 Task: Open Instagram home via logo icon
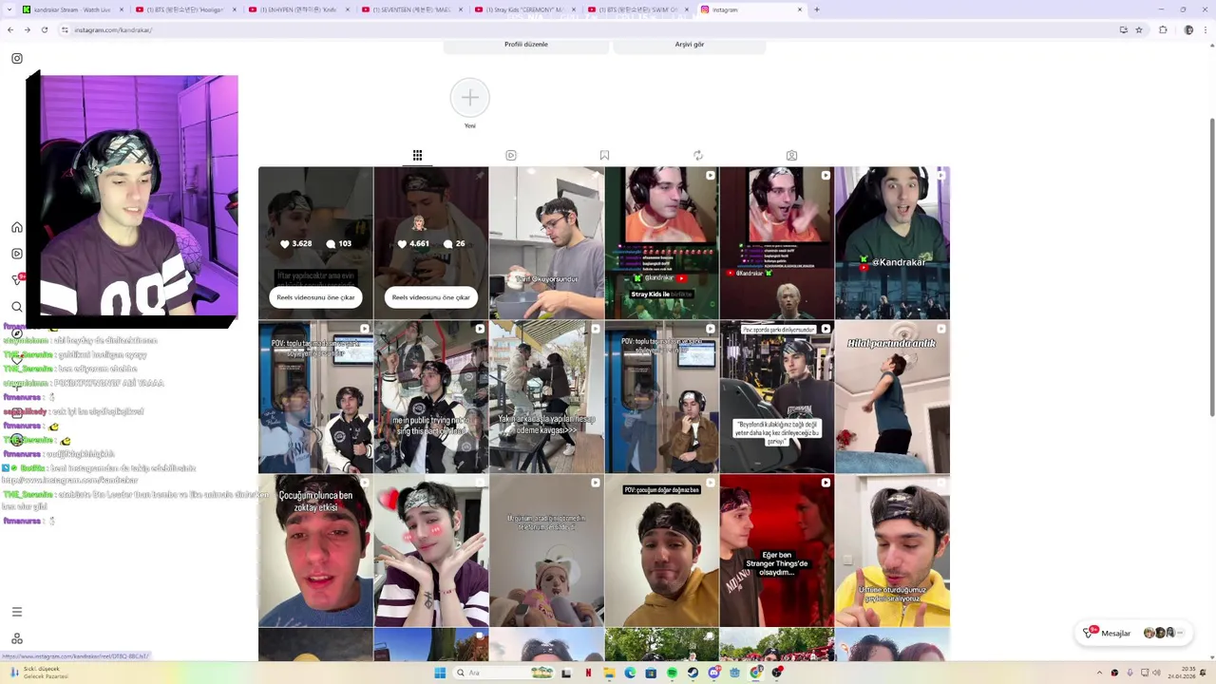coord(17,59)
